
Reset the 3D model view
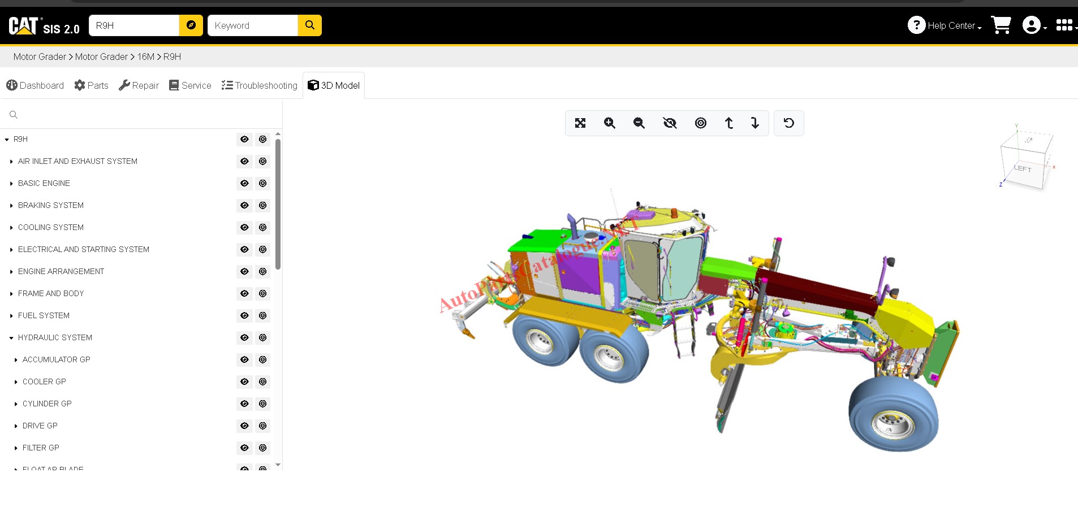pyautogui.click(x=789, y=123)
